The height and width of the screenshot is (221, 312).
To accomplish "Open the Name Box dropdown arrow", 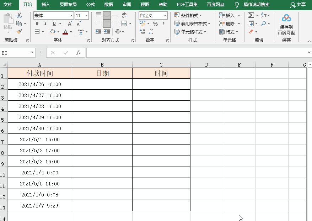I will pos(32,52).
